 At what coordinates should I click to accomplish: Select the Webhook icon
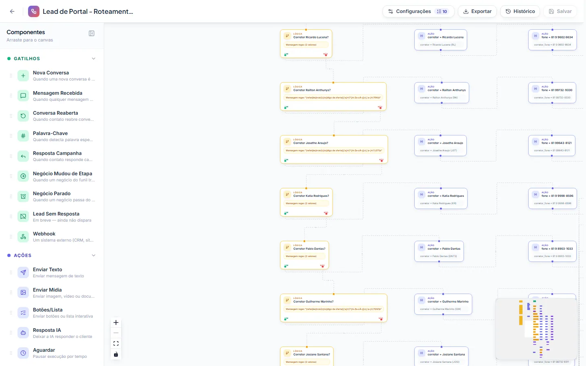pos(23,237)
